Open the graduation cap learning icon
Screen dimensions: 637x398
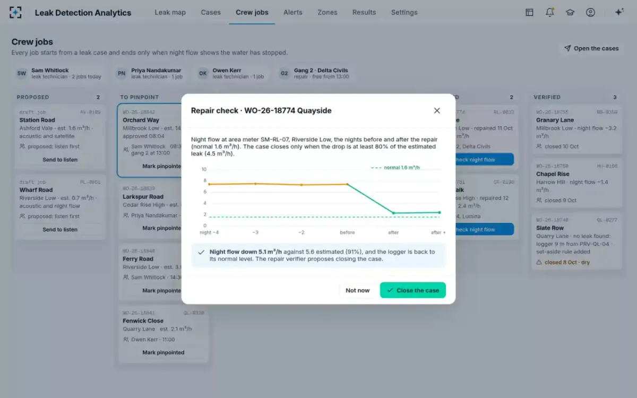570,12
